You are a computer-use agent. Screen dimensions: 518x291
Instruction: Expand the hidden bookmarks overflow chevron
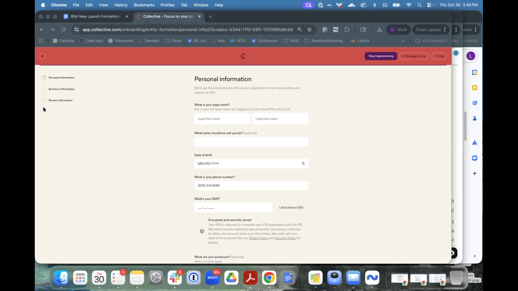(x=403, y=41)
